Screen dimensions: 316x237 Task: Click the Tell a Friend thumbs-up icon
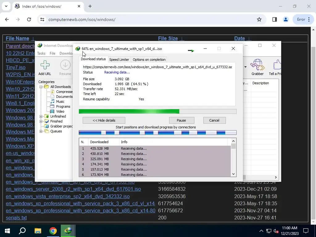click(x=277, y=65)
